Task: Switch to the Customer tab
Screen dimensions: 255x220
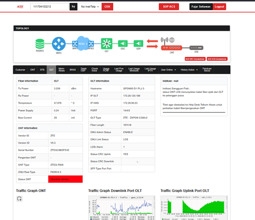Action: pyautogui.click(x=20, y=70)
